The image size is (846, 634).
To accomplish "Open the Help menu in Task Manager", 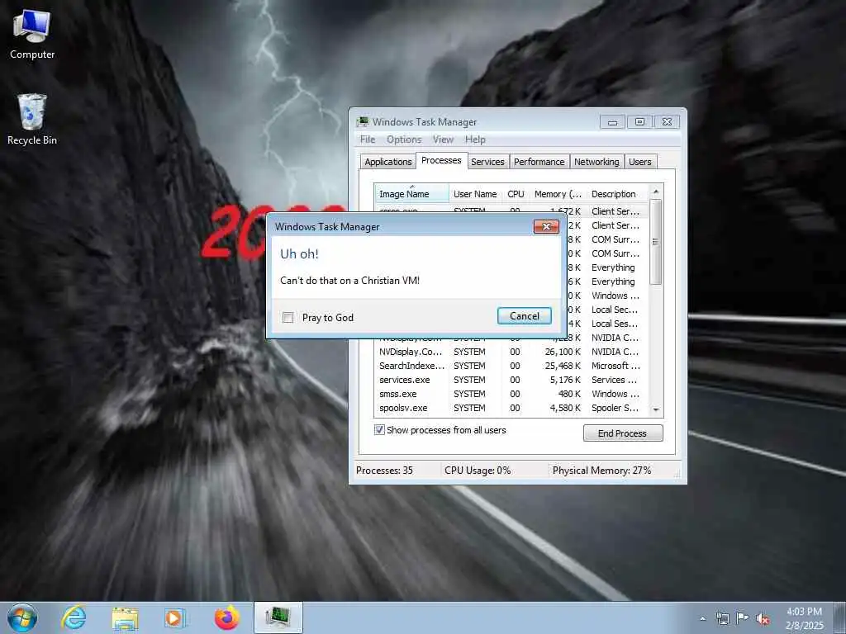I will (x=475, y=140).
